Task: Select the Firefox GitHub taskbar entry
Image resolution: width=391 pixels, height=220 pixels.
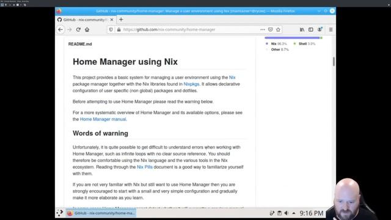Action: pyautogui.click(x=101, y=213)
